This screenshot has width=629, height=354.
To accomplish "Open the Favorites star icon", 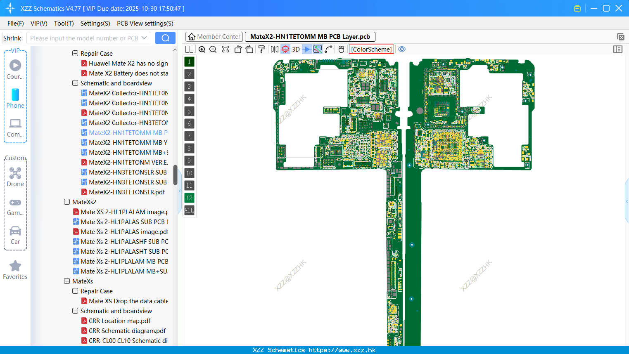I will point(15,270).
